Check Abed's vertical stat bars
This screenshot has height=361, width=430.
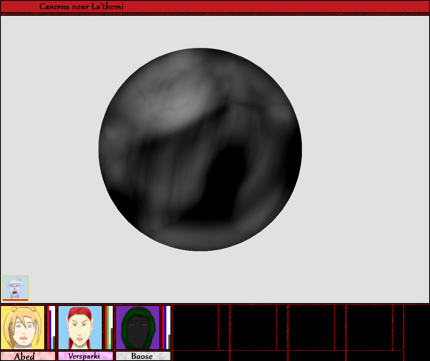pyautogui.click(x=51, y=327)
